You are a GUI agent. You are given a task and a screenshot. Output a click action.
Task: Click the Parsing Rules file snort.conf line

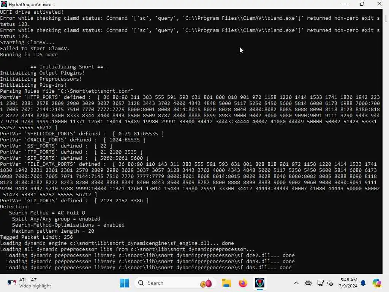(67, 91)
